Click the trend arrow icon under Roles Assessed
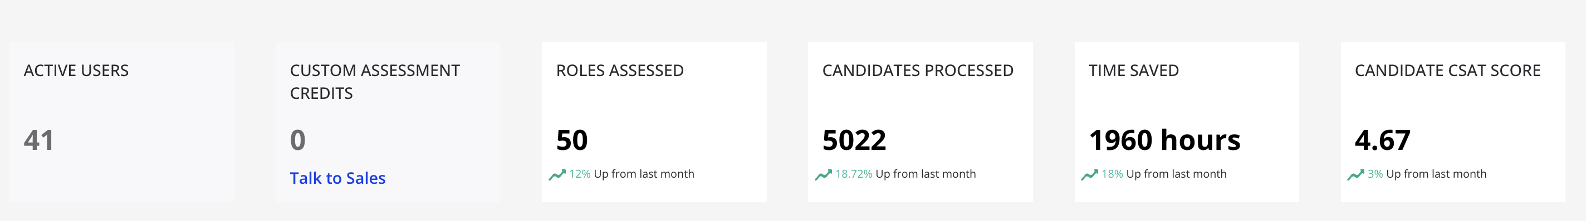Image resolution: width=1586 pixels, height=221 pixels. pyautogui.click(x=557, y=175)
